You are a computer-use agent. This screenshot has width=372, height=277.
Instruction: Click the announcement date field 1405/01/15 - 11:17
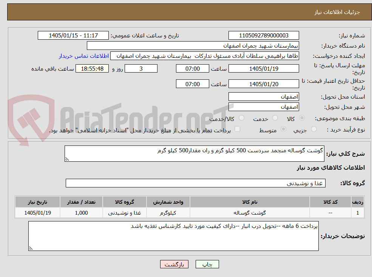point(73,36)
